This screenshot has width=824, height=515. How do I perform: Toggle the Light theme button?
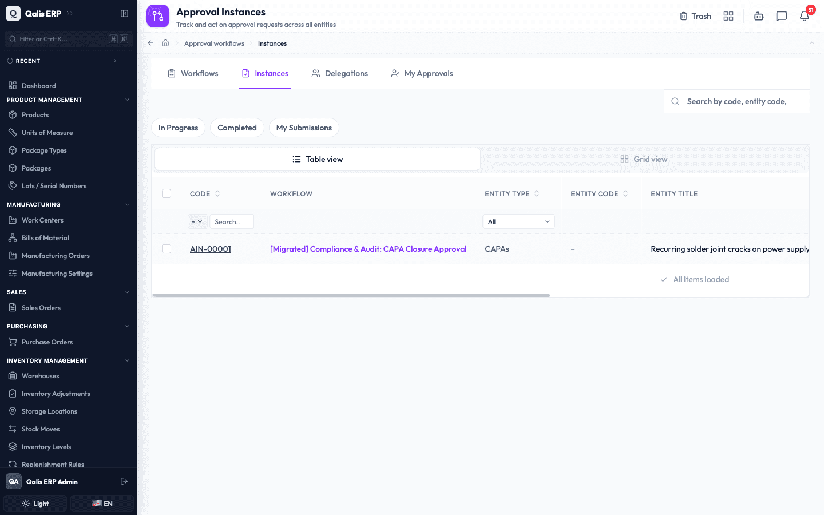pos(35,504)
